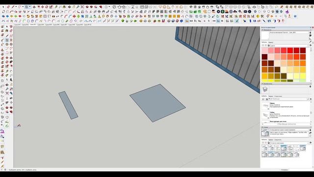Switch to Сцена №2 scene tab
314x177 pixels.
coord(26,25)
